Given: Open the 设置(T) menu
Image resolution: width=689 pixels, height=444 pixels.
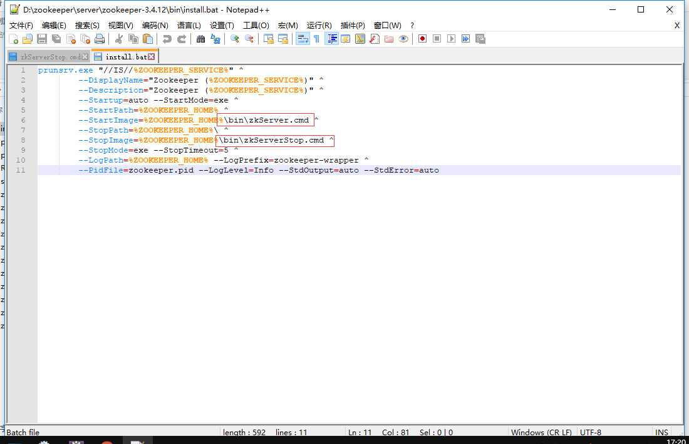Looking at the screenshot, I should coord(222,26).
